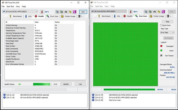Switch to Info tab in left window
Screen dimensions: 178x110
[28, 16]
